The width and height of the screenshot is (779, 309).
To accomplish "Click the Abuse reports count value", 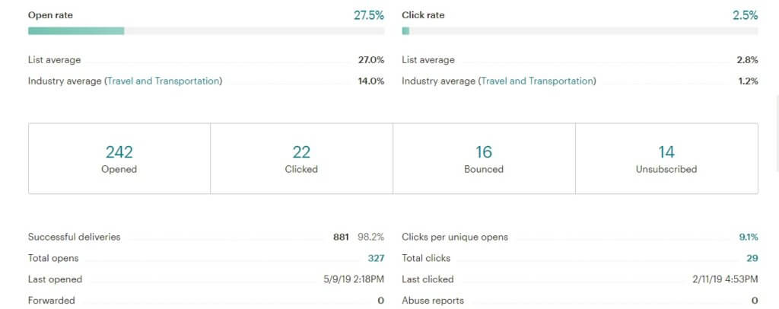I will [x=755, y=301].
